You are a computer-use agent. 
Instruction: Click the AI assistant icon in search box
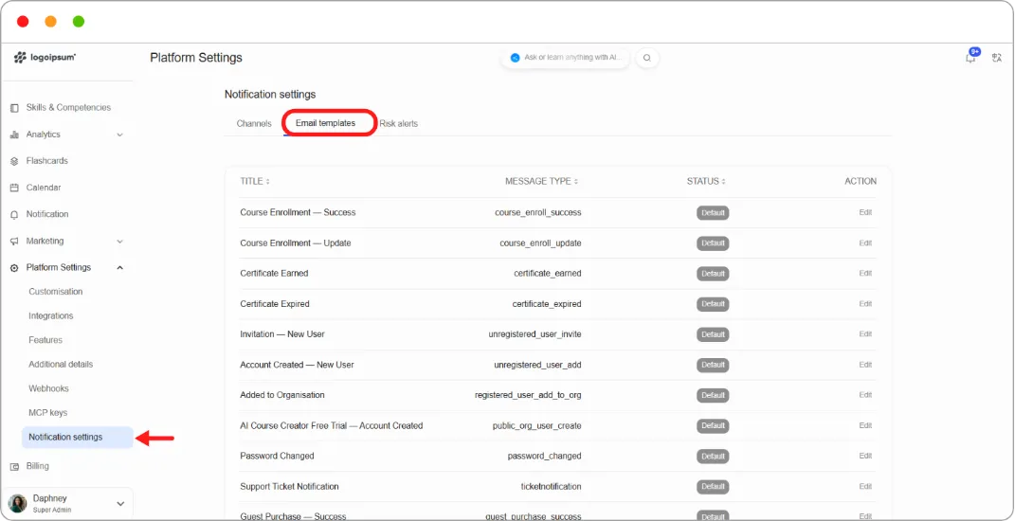point(516,58)
